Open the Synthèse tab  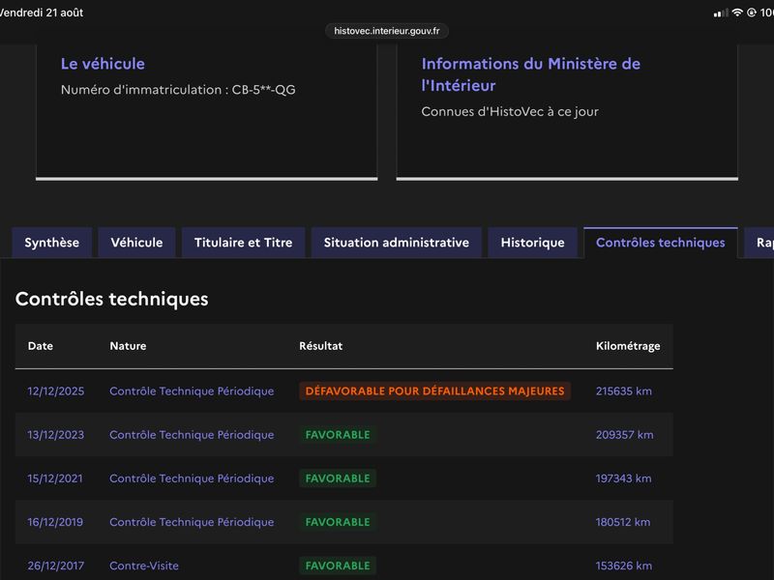coord(52,243)
